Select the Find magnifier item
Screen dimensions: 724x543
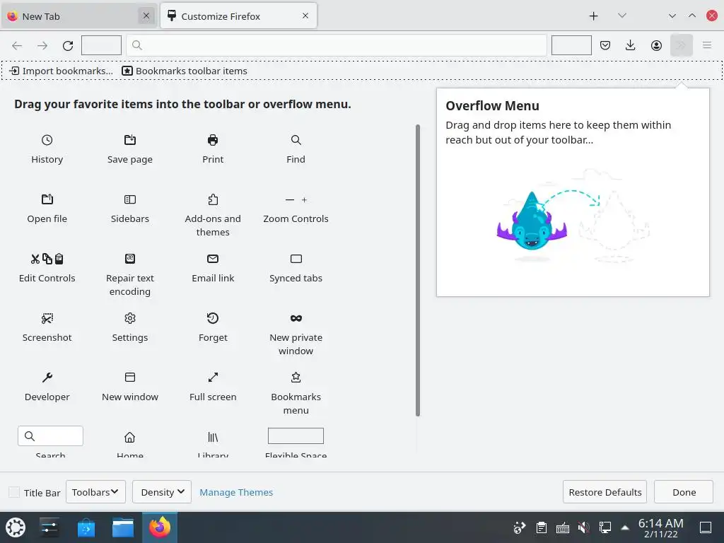[296, 150]
